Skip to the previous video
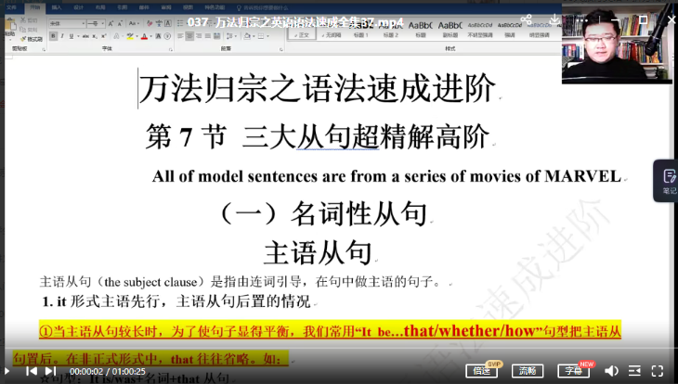This screenshot has height=384, width=678. [x=32, y=371]
